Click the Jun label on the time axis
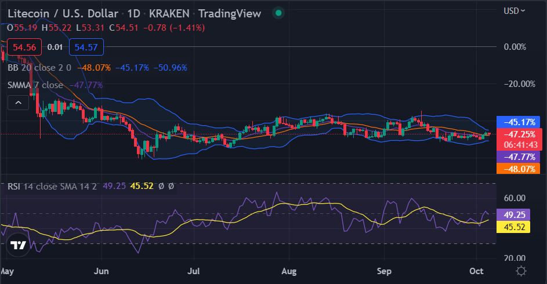This screenshot has width=547, height=284. coord(101,271)
